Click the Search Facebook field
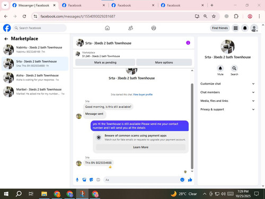This screenshot has height=199, width=265. pyautogui.click(x=40, y=28)
